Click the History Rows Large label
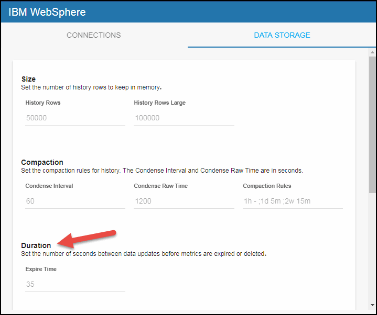Image resolution: width=377 pixels, height=315 pixels. pyautogui.click(x=159, y=103)
